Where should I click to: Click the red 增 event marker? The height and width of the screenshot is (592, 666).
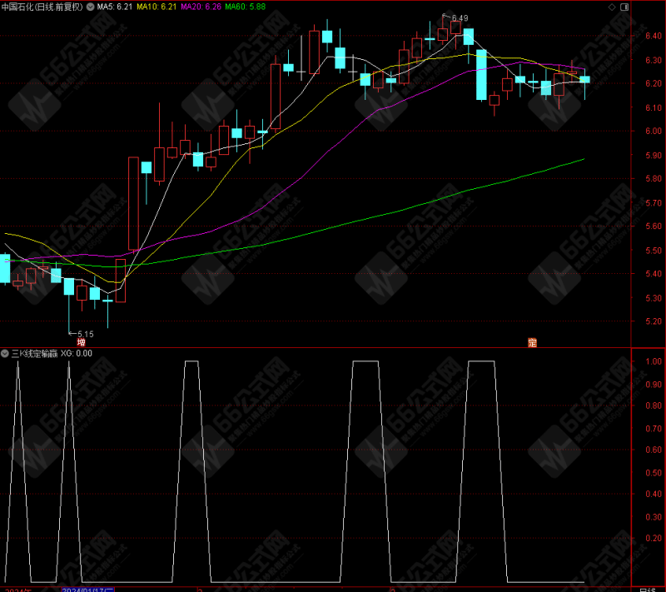pos(81,342)
